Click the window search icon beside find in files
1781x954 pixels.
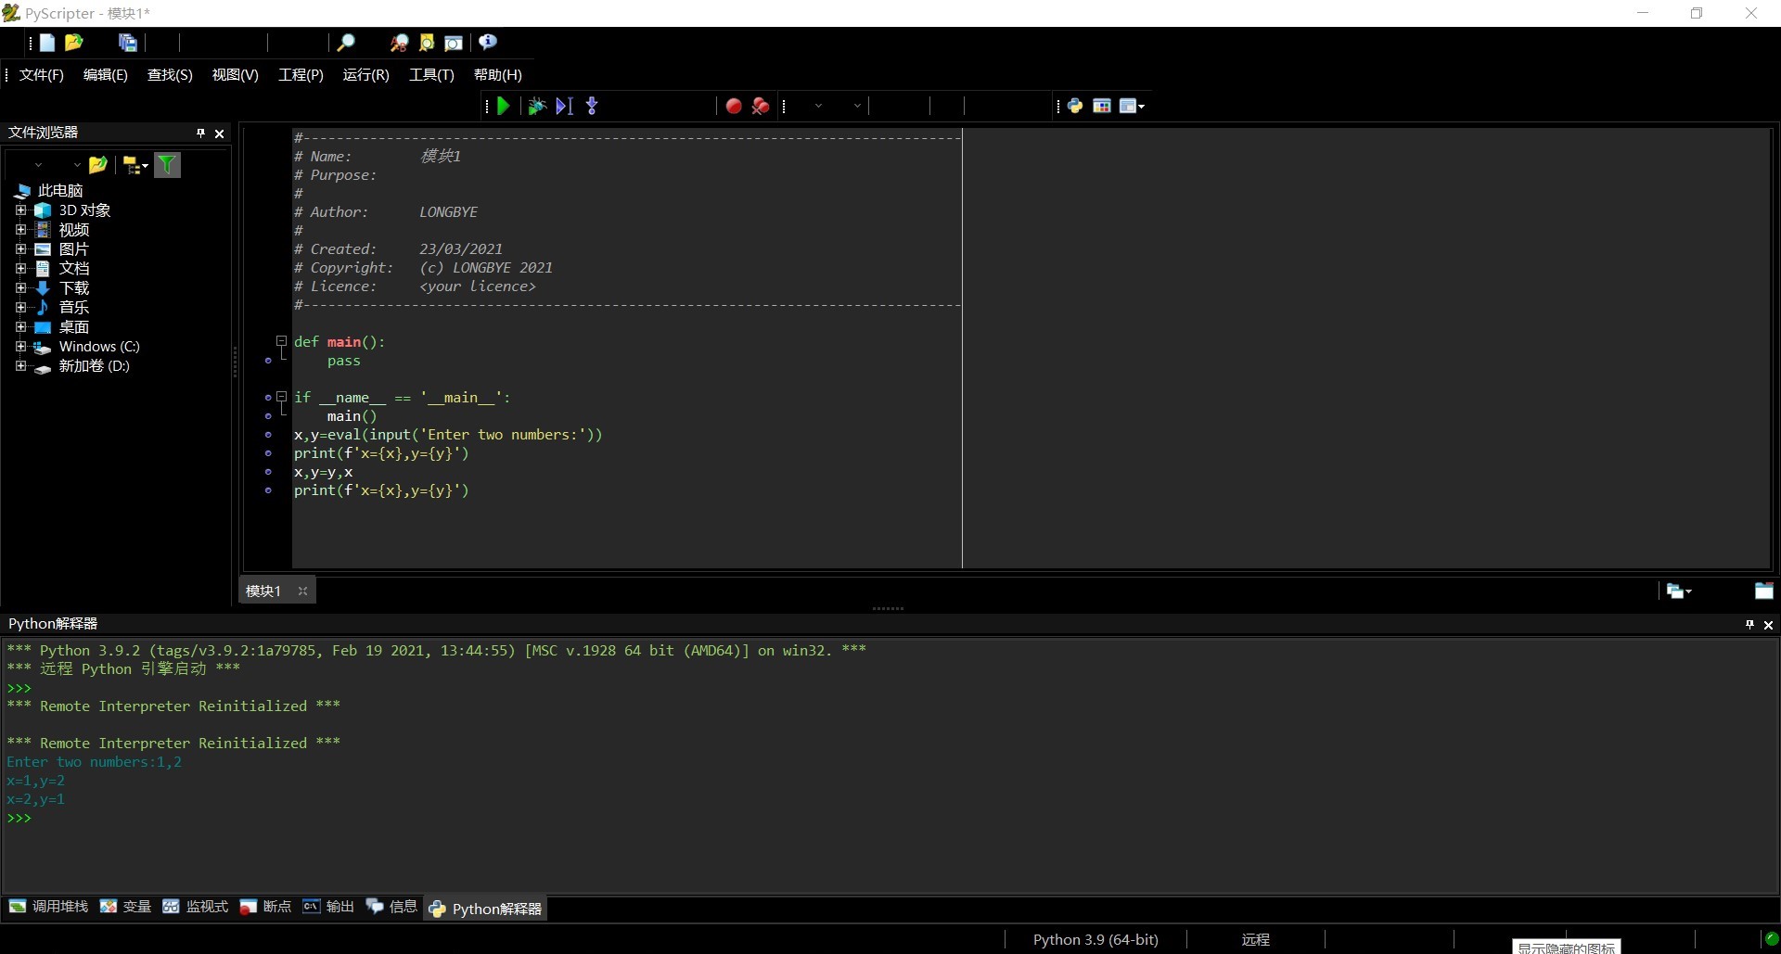[x=454, y=43]
